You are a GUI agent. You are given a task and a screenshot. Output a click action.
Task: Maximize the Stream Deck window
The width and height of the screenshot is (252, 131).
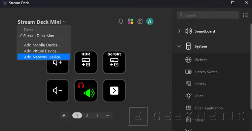[233, 3]
